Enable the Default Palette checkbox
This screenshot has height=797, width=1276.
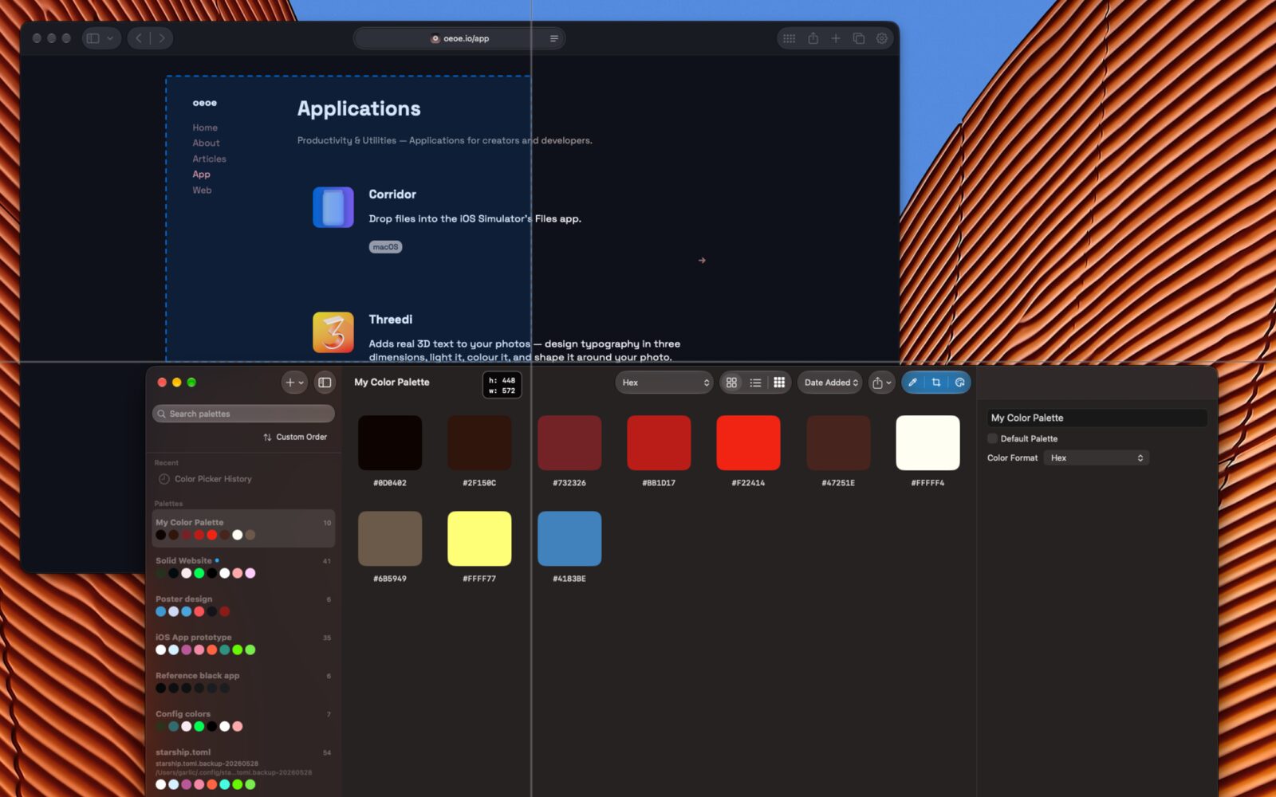click(x=992, y=438)
